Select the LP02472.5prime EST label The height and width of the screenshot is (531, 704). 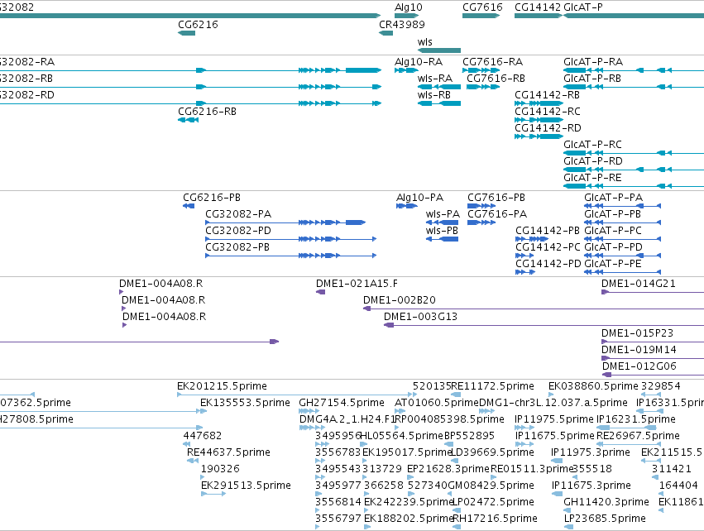pos(493,502)
